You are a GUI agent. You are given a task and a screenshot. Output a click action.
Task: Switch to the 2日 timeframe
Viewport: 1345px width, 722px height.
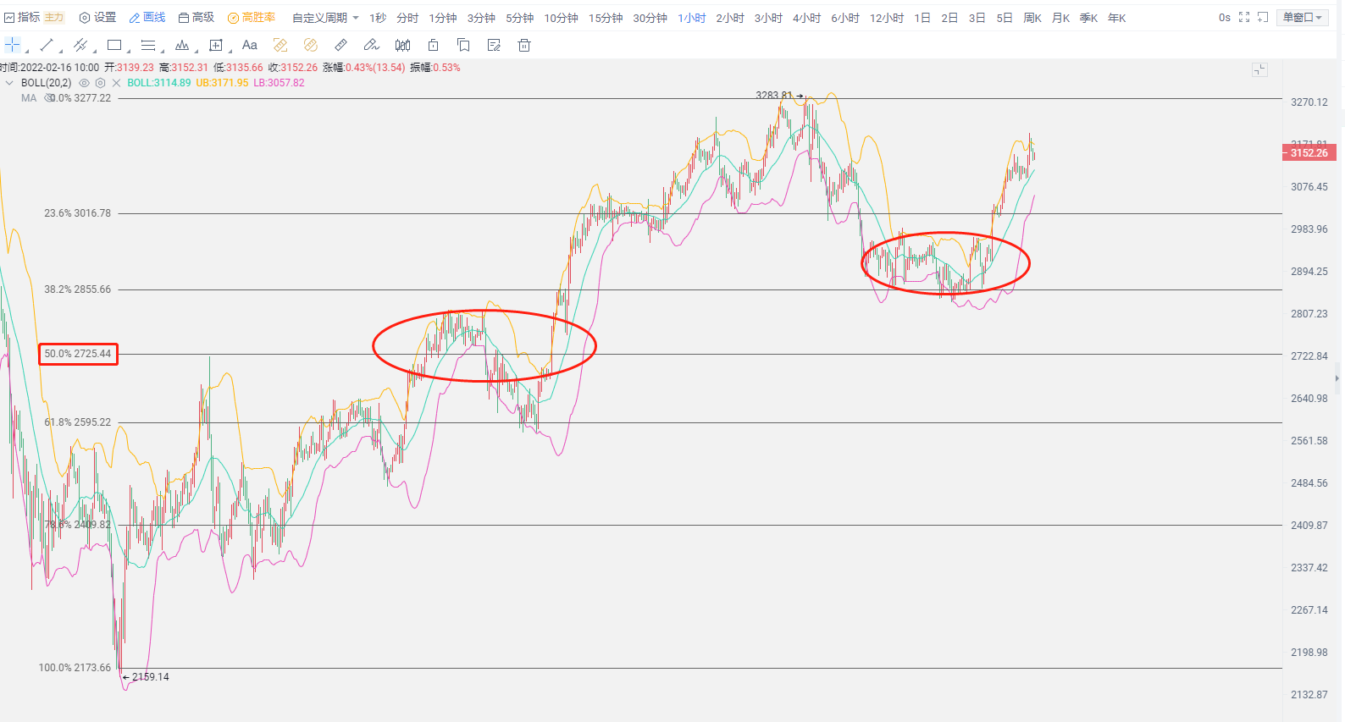pos(949,18)
